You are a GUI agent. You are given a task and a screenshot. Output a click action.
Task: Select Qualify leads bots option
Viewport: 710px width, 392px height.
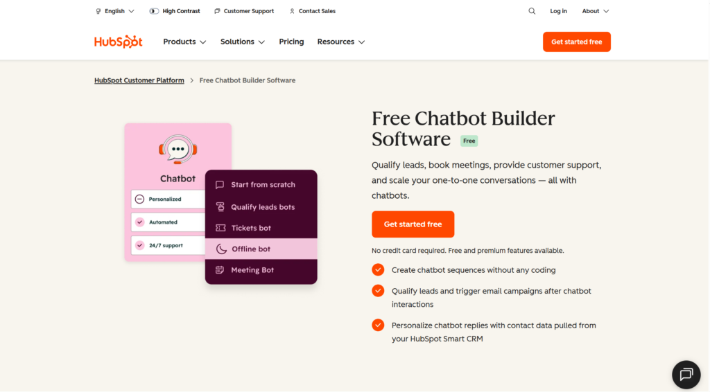[261, 206]
